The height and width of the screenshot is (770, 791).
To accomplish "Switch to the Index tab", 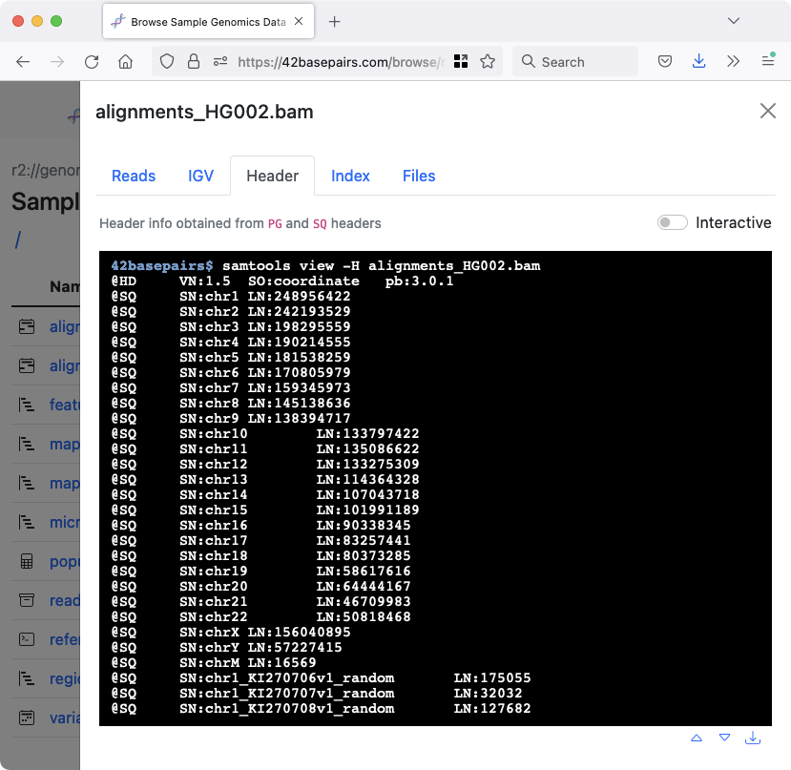I will click(350, 176).
